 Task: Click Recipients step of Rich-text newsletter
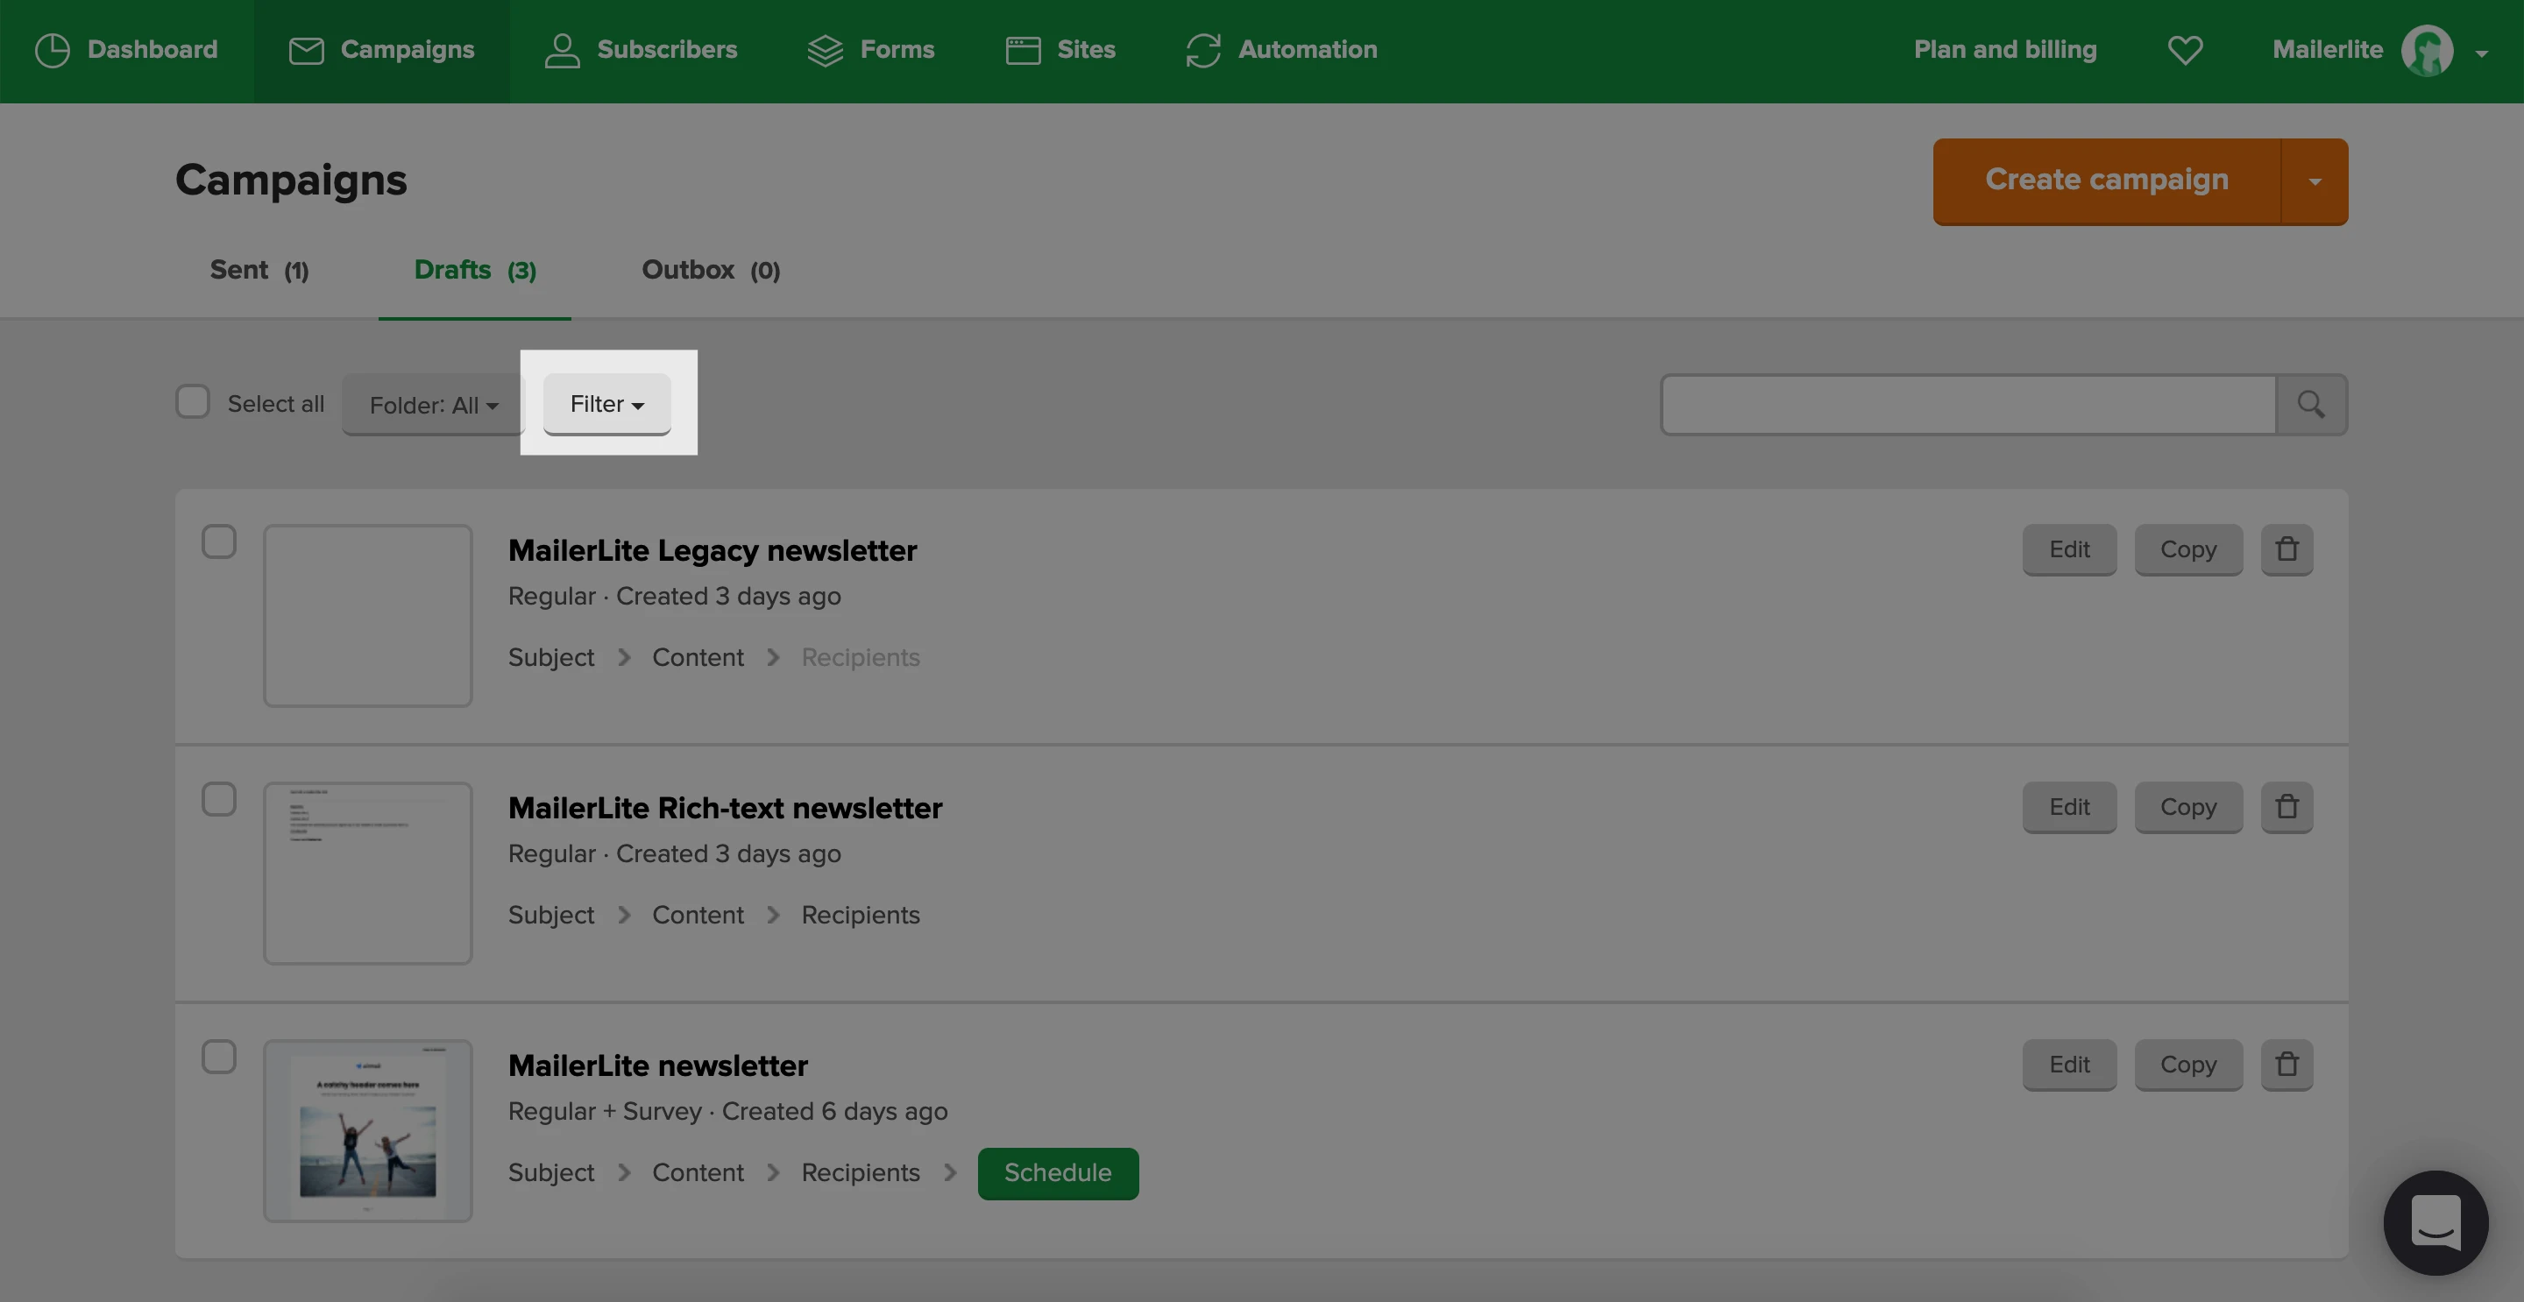(x=861, y=915)
